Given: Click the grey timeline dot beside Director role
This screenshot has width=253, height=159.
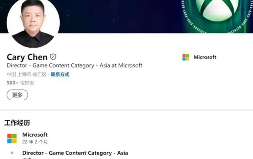Looking at the screenshot, I should coord(12,153).
